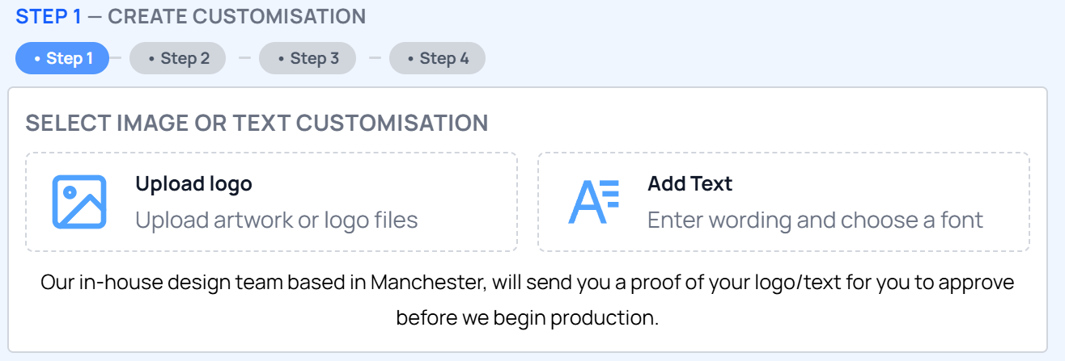Screen dimensions: 1065x361
Task: Click the "before we begin production." line
Action: click(527, 317)
